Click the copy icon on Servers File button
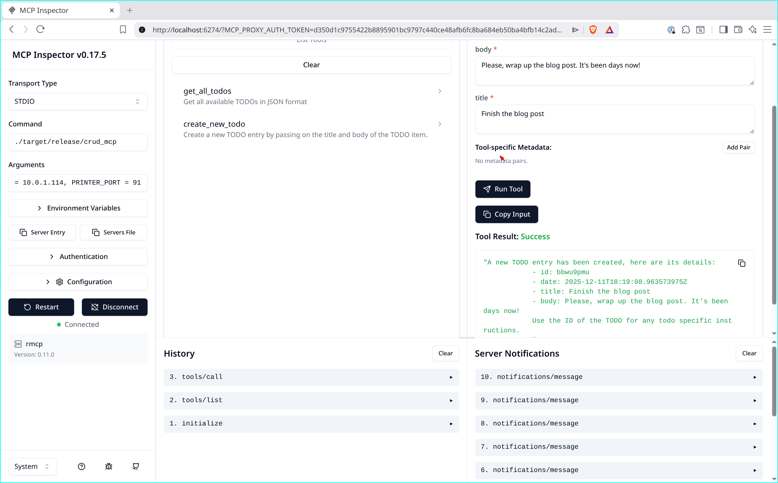Viewport: 778px width, 483px height. tap(96, 232)
